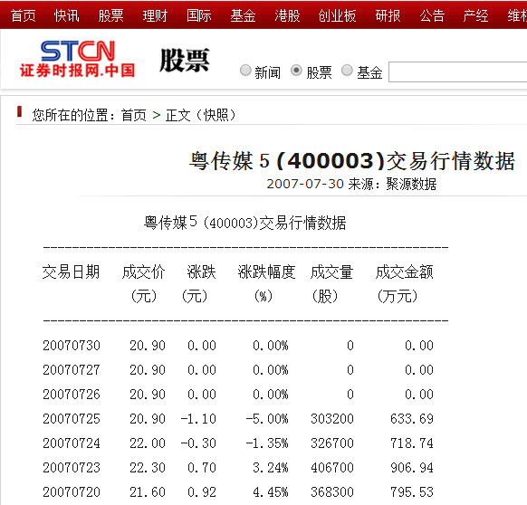Open the 首页 nav item
The width and height of the screenshot is (527, 505).
point(24,15)
